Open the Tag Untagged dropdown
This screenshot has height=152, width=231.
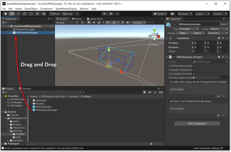click(x=189, y=29)
